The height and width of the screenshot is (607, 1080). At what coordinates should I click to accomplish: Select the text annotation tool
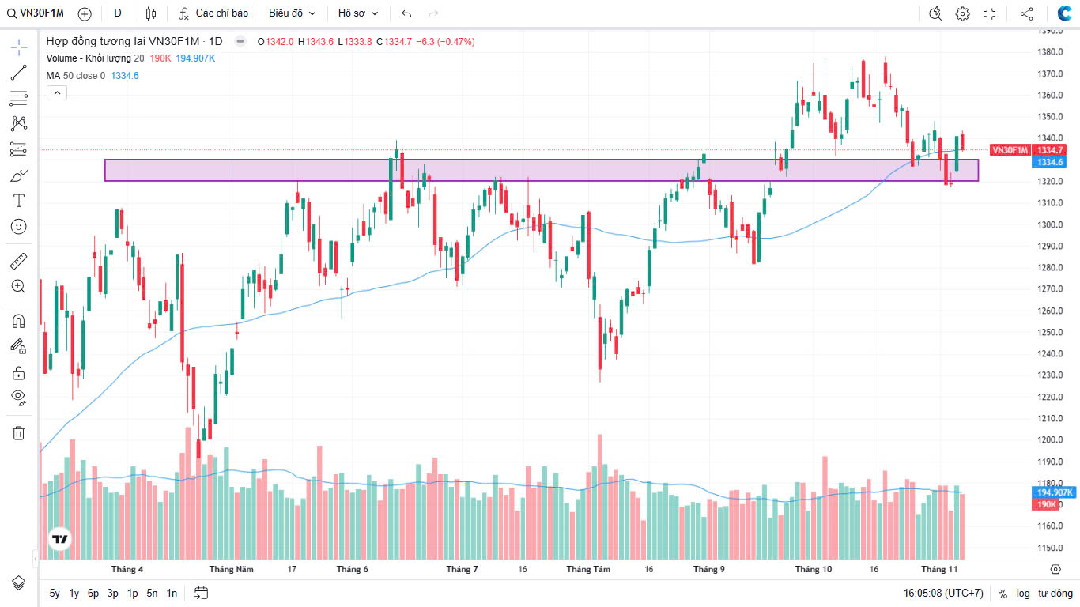pos(19,201)
